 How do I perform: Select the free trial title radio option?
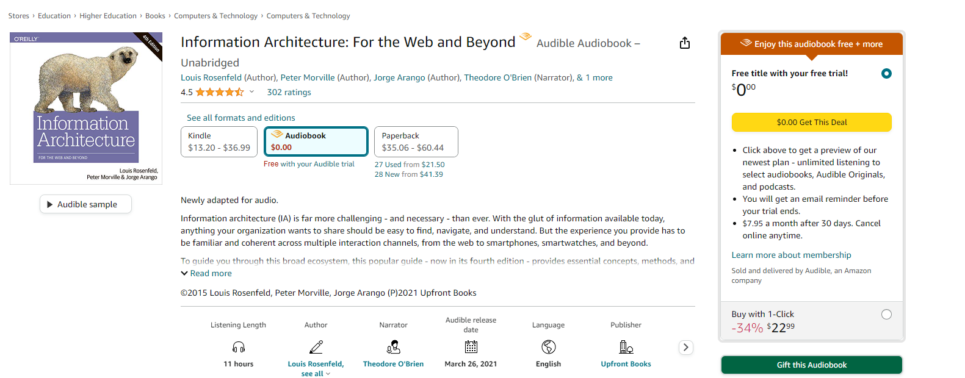click(886, 73)
